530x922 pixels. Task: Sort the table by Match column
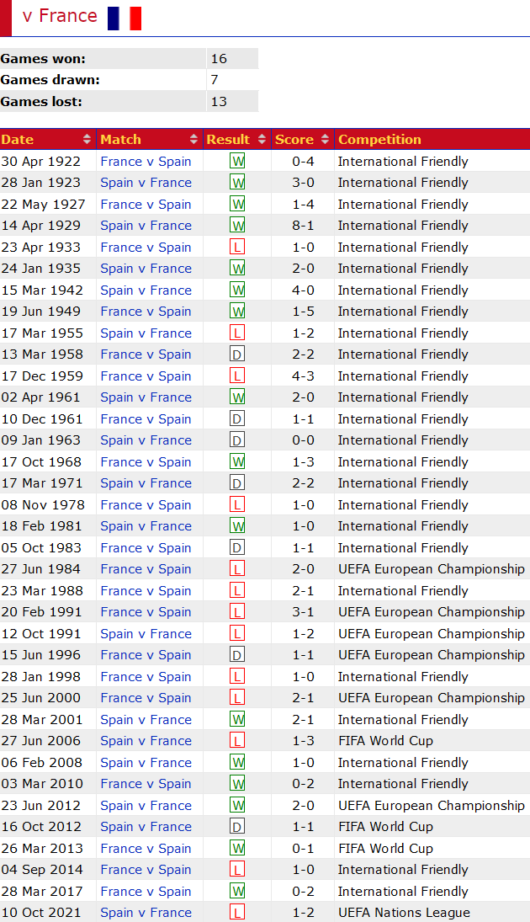click(x=149, y=140)
